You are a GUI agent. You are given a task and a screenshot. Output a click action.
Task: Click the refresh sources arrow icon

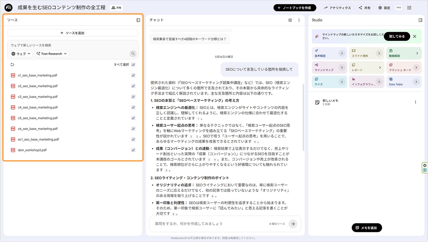pyautogui.click(x=12, y=65)
